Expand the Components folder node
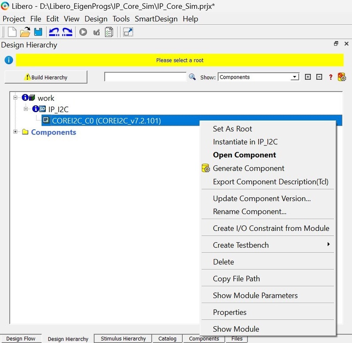352x343 pixels. point(15,131)
